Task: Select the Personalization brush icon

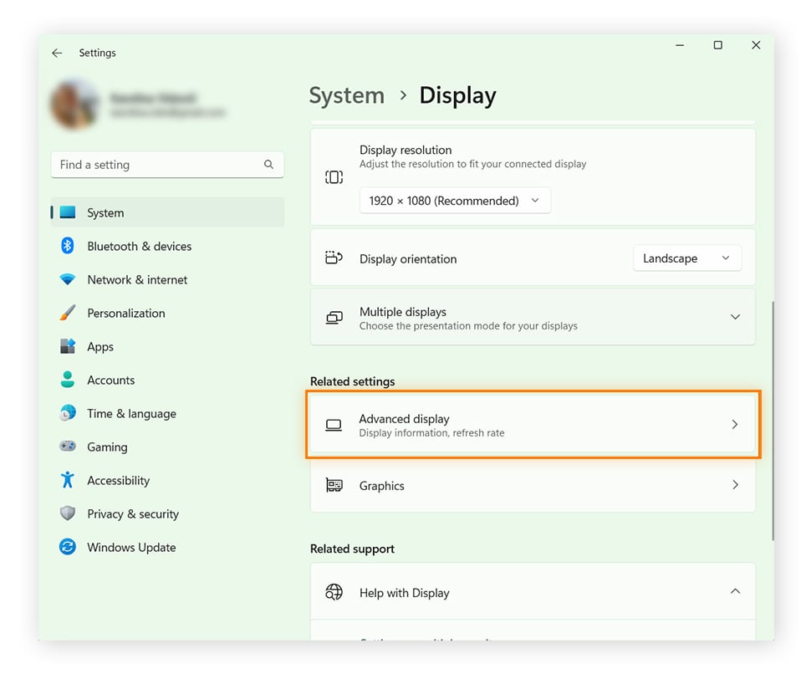Action: pos(67,313)
